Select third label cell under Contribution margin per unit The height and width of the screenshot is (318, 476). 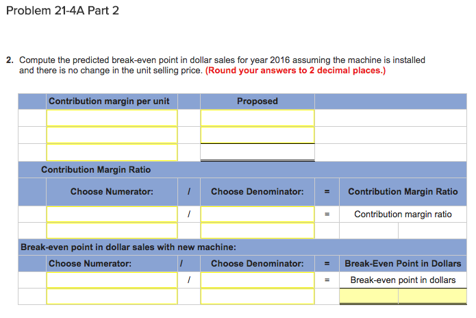(112, 152)
